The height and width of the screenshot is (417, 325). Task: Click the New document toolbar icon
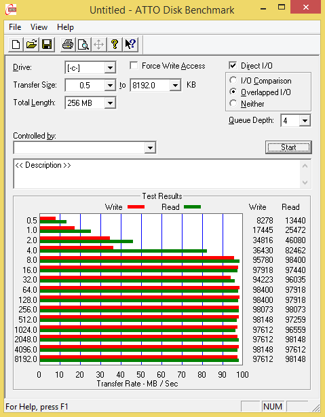pyautogui.click(x=16, y=44)
